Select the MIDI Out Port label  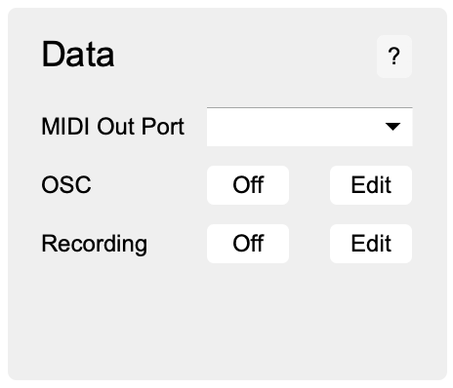tap(113, 127)
